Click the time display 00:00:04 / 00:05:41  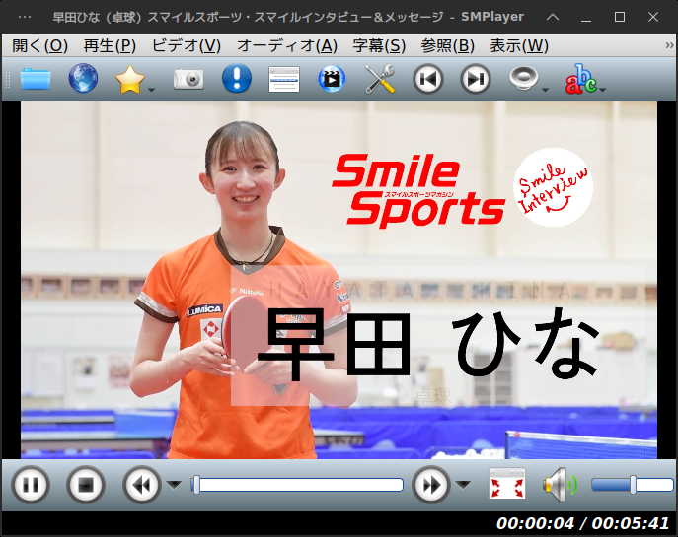click(x=582, y=523)
